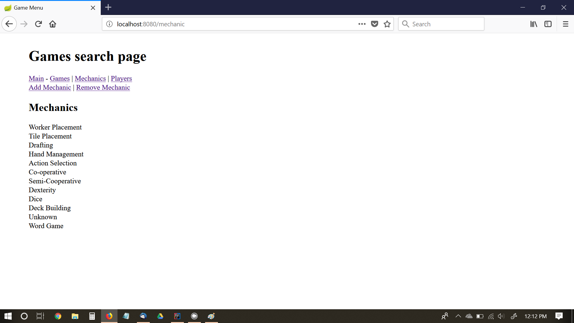This screenshot has width=574, height=323.
Task: Toggle the browser sidebar
Action: (548, 24)
